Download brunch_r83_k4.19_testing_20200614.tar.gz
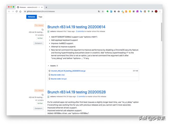This screenshot has height=124, width=169. (x=68, y=71)
